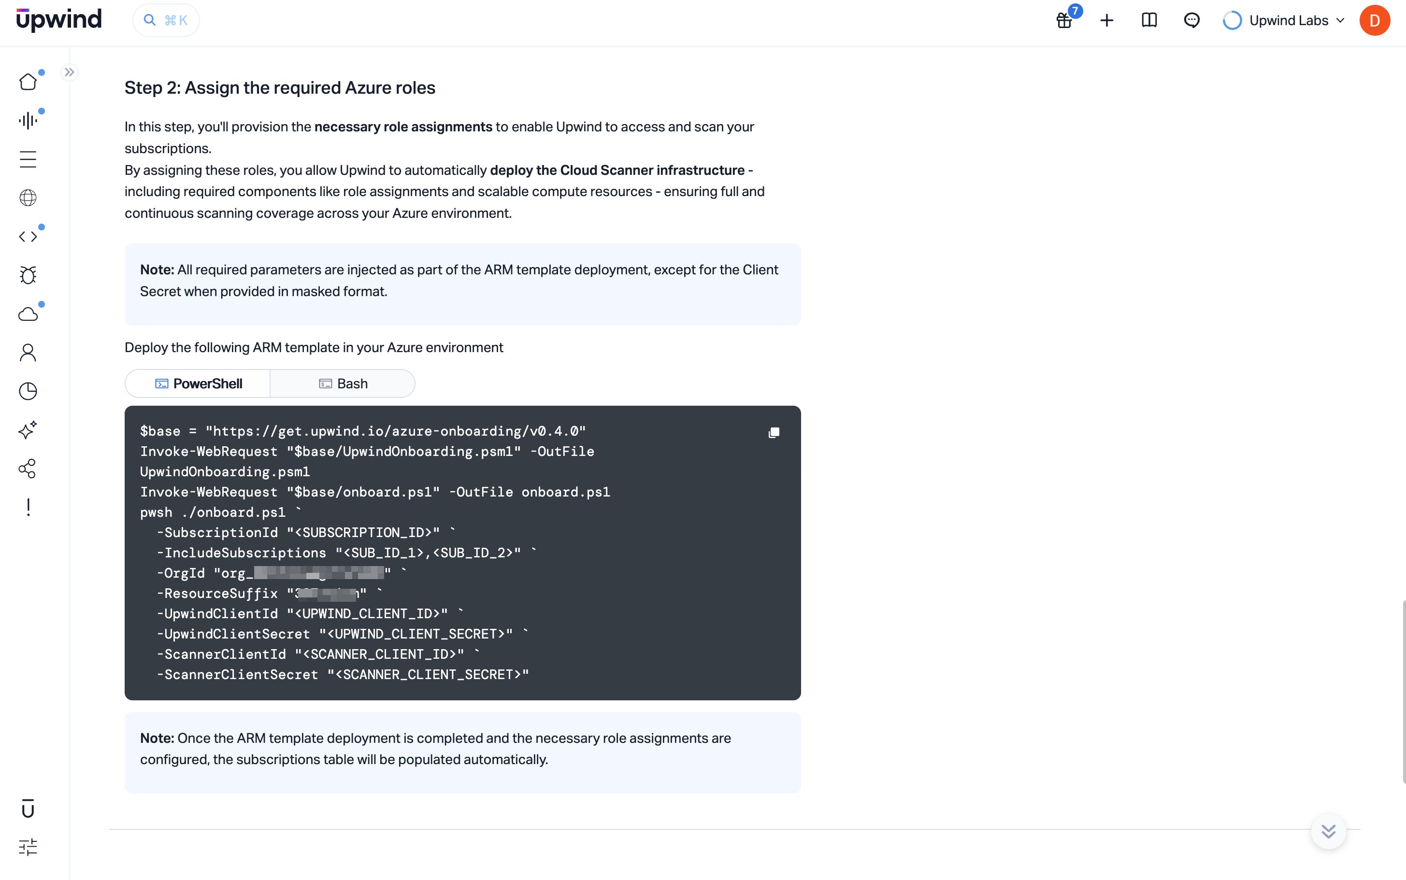Open the globe sidebar icon
The width and height of the screenshot is (1406, 880).
28,198
